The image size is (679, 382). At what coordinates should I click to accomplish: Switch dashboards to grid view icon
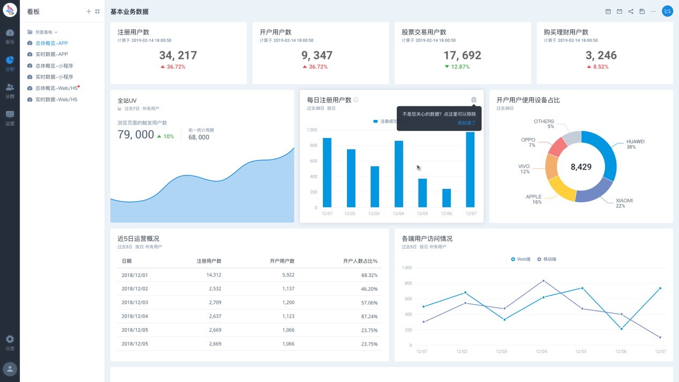click(x=97, y=11)
